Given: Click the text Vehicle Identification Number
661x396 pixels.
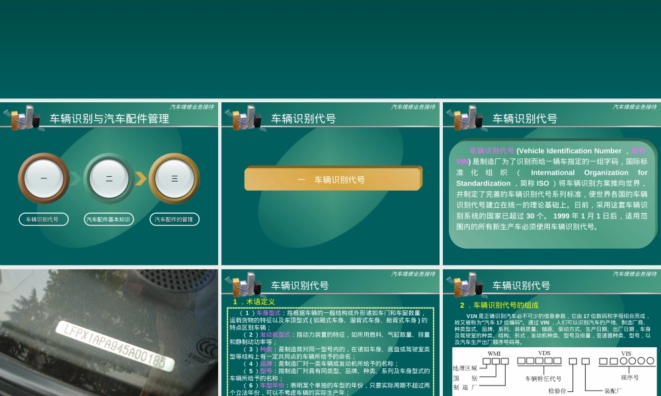Looking at the screenshot, I should coord(570,150).
